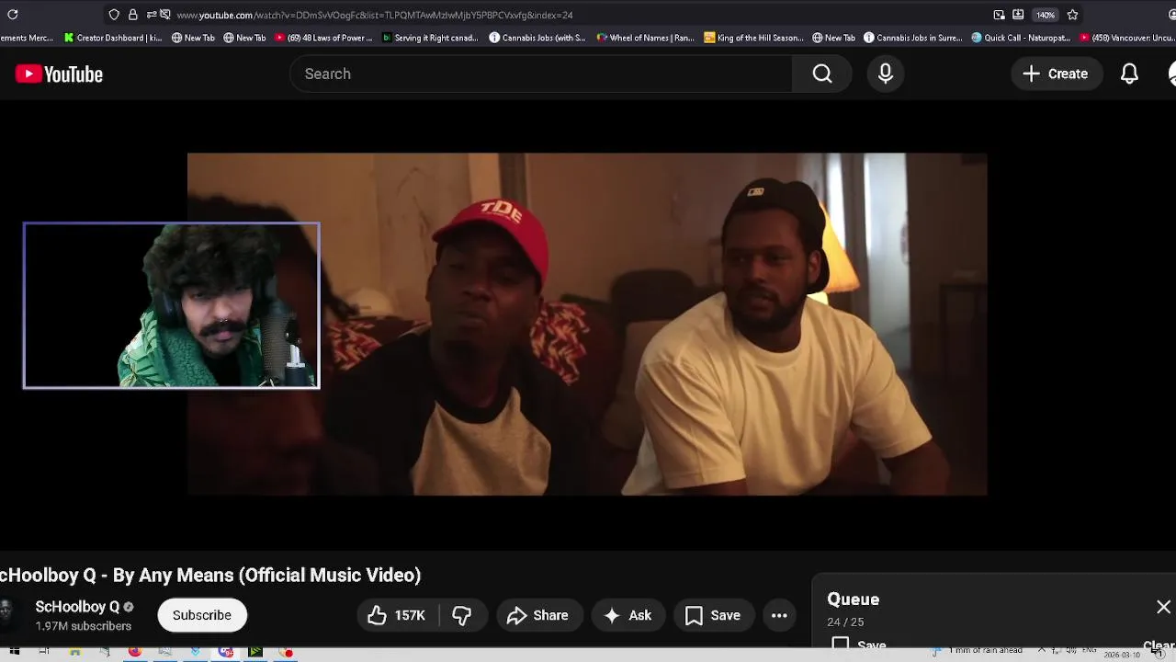Start voice search with microphone icon
Screen dimensions: 1176x662
pyautogui.click(x=886, y=74)
